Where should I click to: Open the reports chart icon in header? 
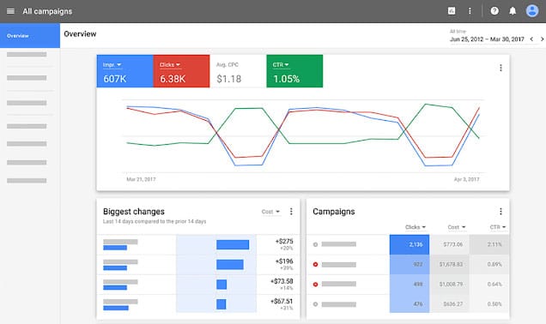point(452,11)
